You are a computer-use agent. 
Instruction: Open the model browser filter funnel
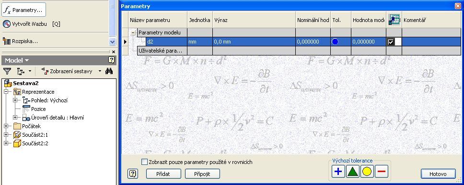[7, 71]
